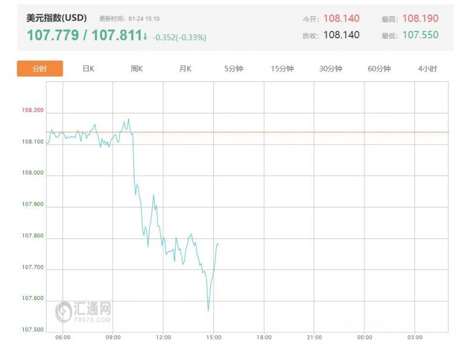Open the 周K weekly chart tab
This screenshot has height=346, width=465.
pos(137,69)
